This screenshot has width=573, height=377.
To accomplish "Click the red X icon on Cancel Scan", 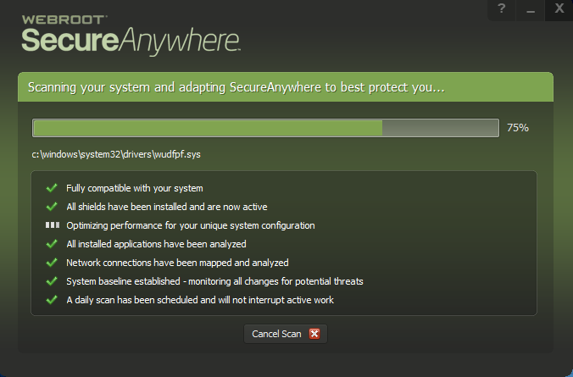I will coord(314,334).
